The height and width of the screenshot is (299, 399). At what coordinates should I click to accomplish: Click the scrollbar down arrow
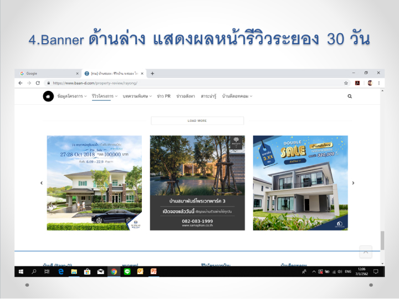382,264
